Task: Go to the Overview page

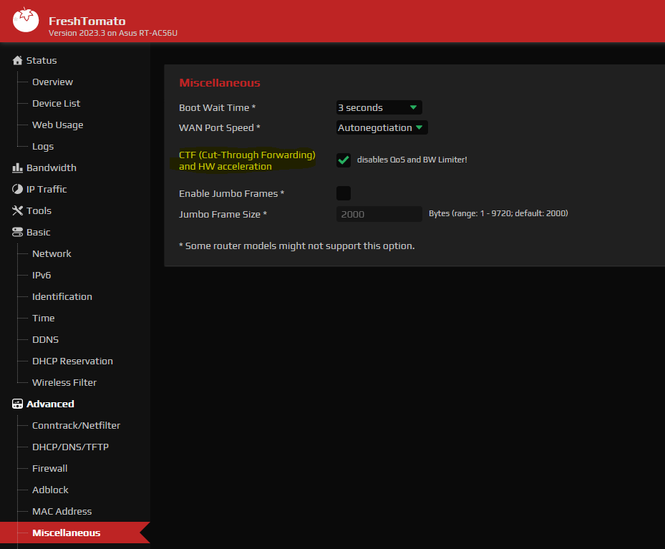Action: [x=52, y=82]
